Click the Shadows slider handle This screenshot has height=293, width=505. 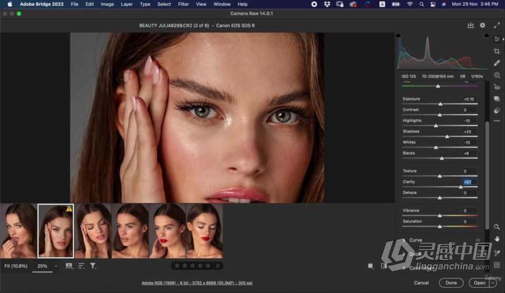(x=447, y=137)
